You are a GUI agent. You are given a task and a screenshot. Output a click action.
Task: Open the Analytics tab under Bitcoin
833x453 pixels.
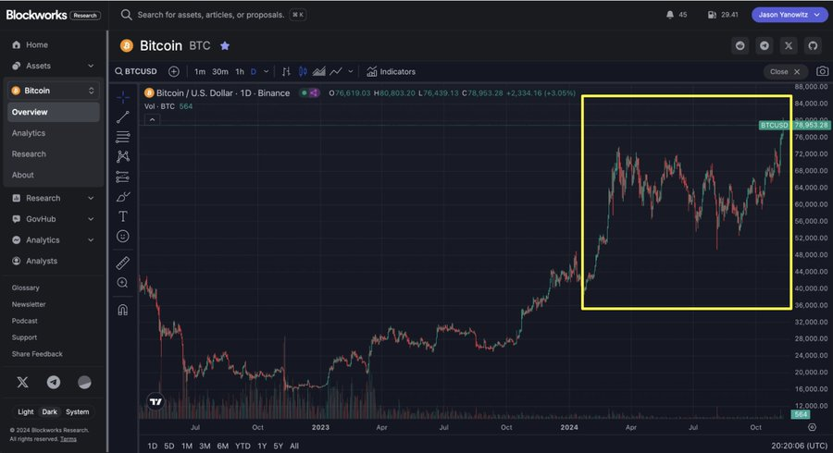(29, 133)
